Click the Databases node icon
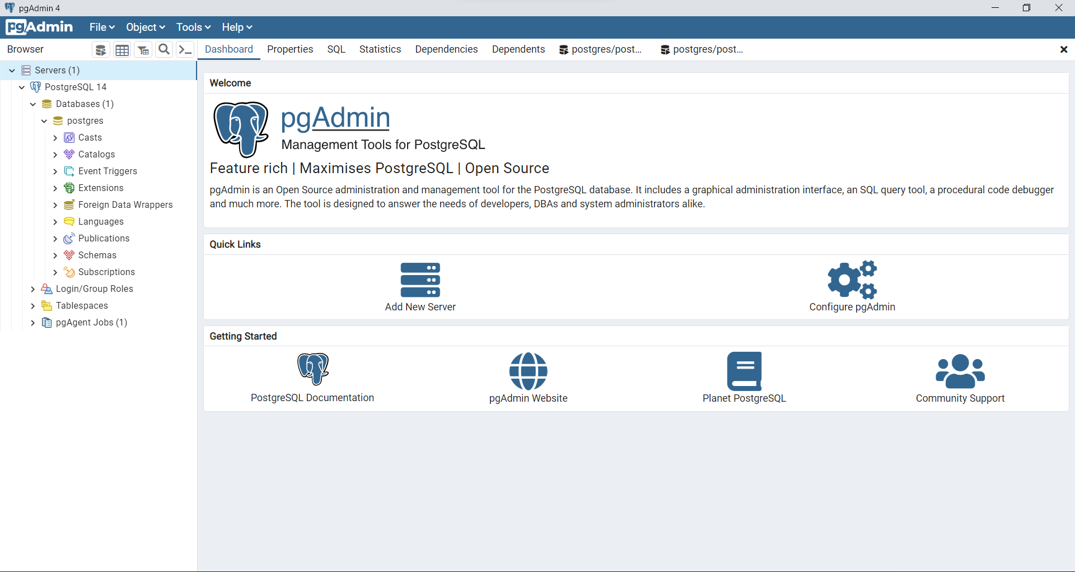Image resolution: width=1075 pixels, height=572 pixels. (x=47, y=104)
